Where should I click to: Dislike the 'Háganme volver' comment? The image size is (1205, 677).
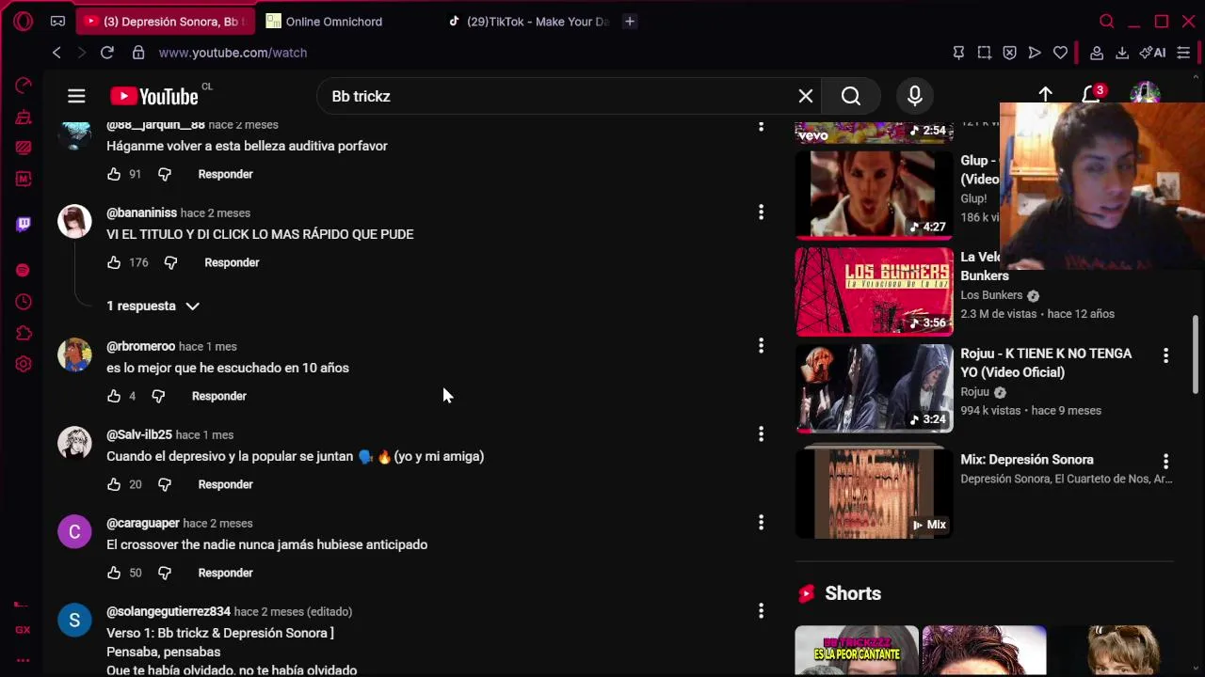point(165,174)
